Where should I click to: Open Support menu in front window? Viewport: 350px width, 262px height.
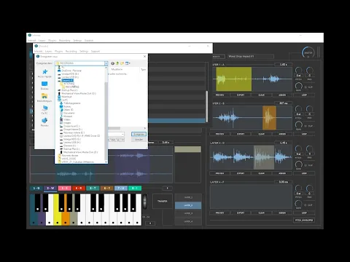click(x=96, y=52)
